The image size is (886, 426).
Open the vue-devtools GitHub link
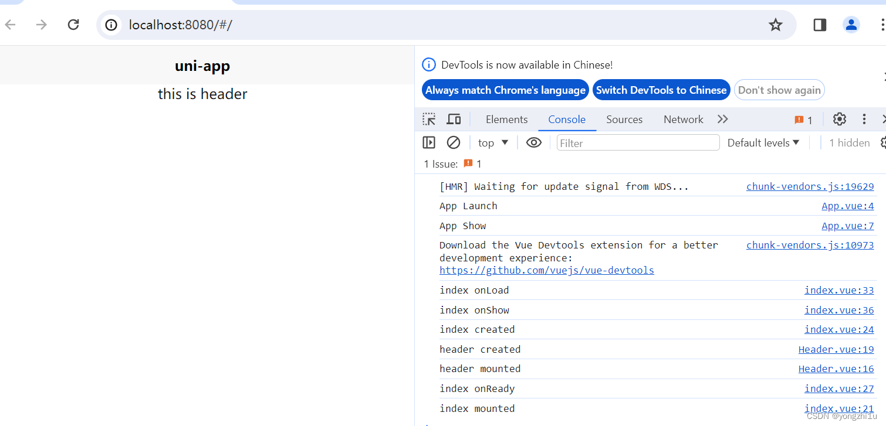pyautogui.click(x=547, y=270)
